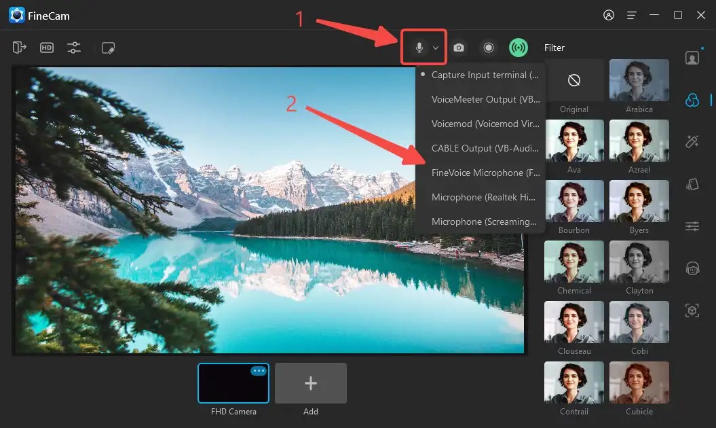Open the Filter sidebar icon
The width and height of the screenshot is (716, 428).
(x=692, y=100)
